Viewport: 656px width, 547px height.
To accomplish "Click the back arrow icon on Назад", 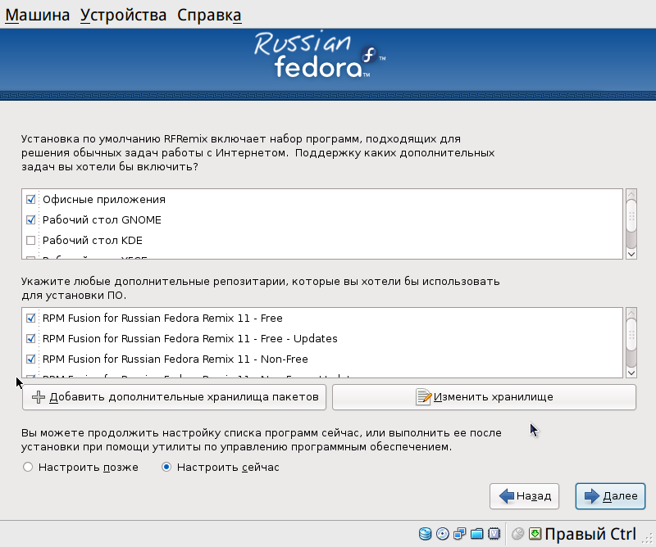I will (x=507, y=496).
